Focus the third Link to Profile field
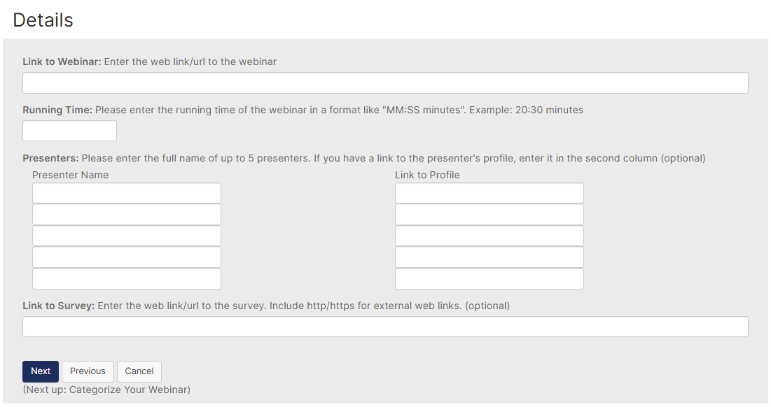Screen dimensions: 771x407 (489, 236)
